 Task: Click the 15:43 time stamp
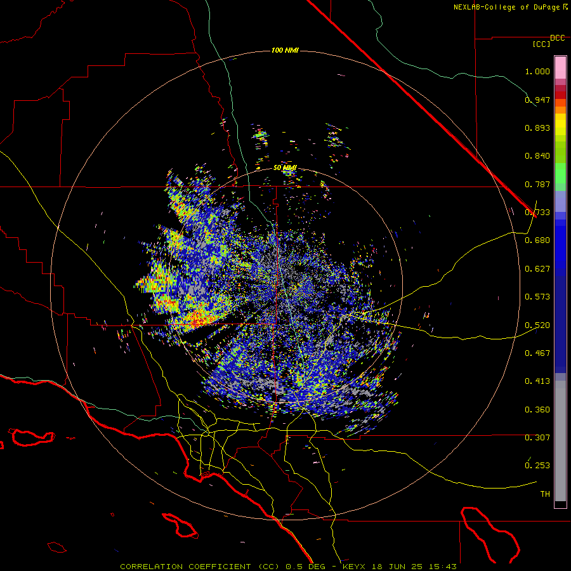click(x=443, y=567)
